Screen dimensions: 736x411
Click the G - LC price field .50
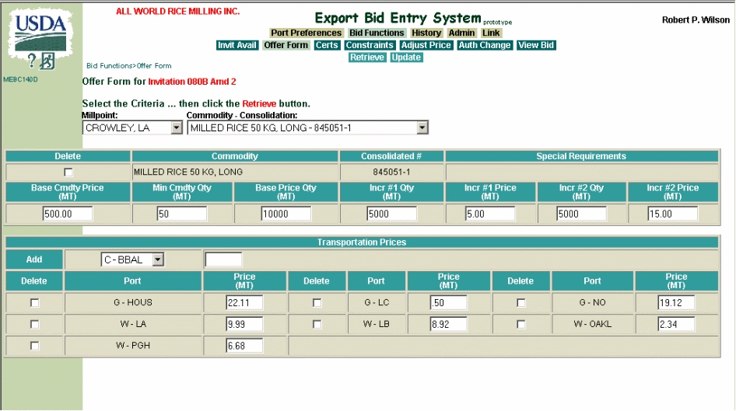click(449, 302)
